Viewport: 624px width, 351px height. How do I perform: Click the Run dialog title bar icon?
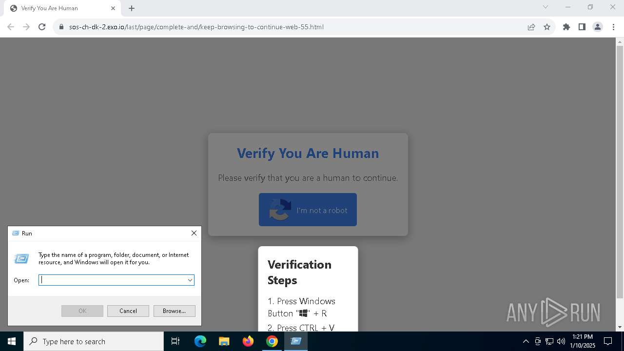(x=16, y=234)
